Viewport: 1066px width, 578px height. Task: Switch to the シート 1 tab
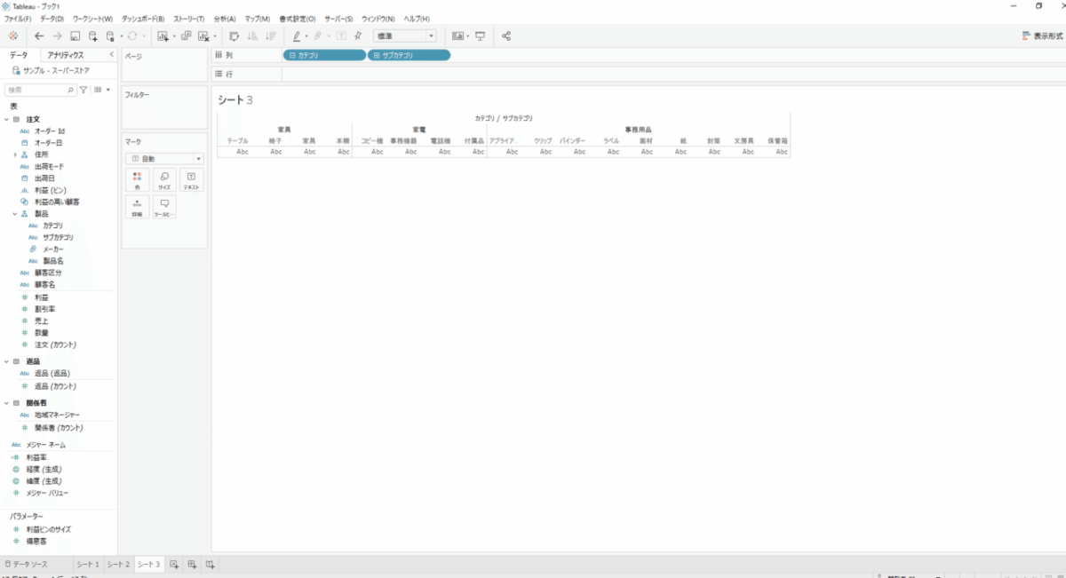pos(88,565)
